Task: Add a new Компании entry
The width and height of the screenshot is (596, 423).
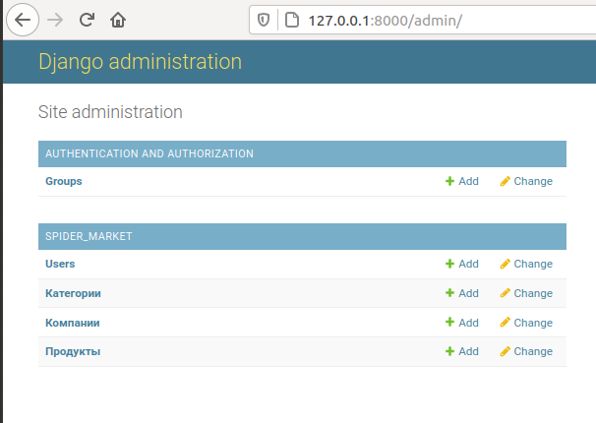Action: (x=462, y=323)
